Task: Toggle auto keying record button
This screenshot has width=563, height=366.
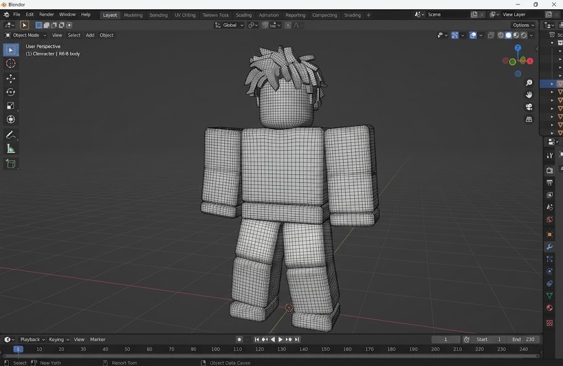Action: [239, 340]
